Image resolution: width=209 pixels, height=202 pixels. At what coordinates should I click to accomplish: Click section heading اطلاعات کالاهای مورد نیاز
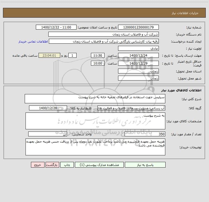tap(181, 90)
